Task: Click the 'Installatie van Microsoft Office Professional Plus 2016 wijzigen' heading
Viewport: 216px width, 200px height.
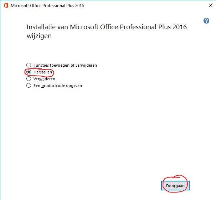Action: coord(107,31)
